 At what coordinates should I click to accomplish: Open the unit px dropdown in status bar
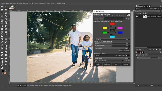[x=19, y=85]
